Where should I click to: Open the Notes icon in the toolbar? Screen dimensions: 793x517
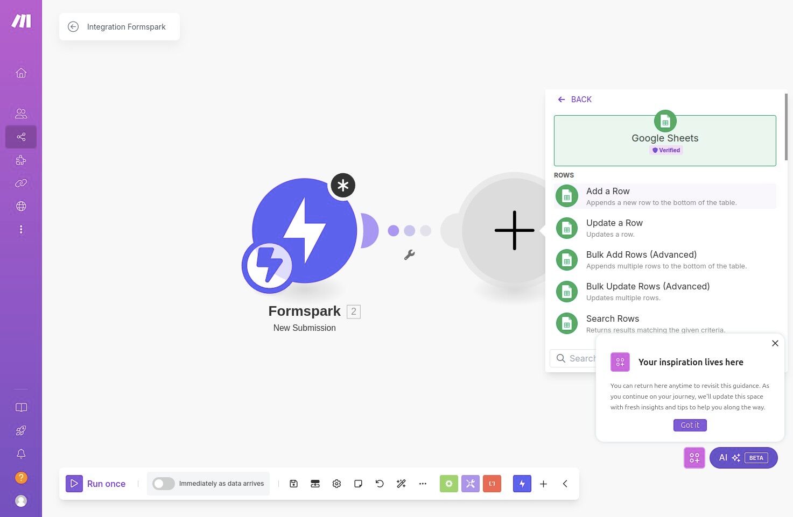(x=358, y=484)
